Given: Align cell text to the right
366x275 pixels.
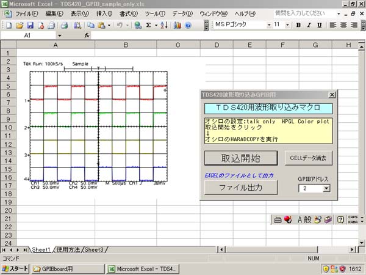Looking at the screenshot, I should [354, 25].
